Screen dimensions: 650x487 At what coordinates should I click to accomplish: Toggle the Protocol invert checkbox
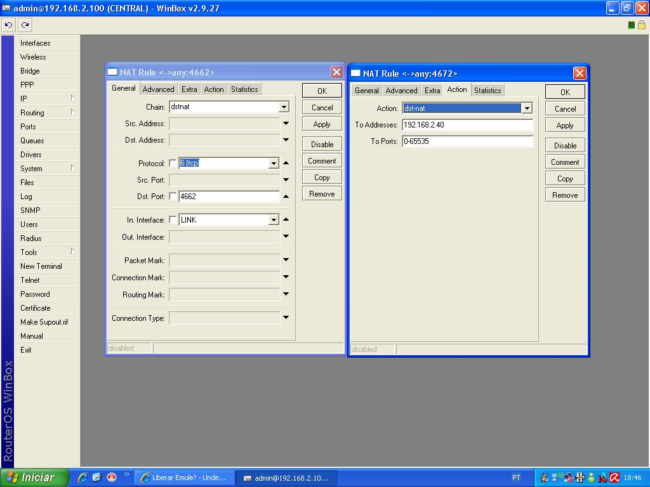[173, 163]
